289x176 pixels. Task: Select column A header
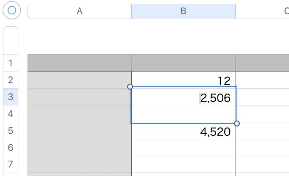point(79,11)
